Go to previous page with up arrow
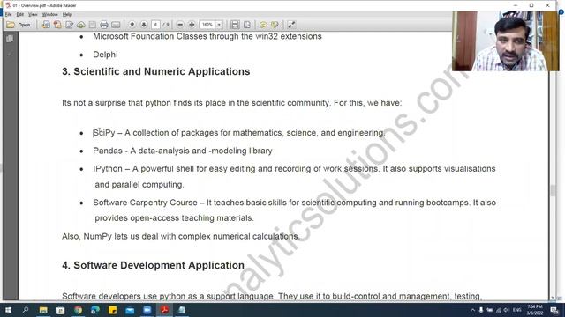565x317 pixels. [x=132, y=25]
